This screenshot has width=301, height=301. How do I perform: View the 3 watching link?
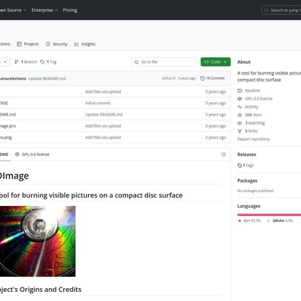[255, 123]
